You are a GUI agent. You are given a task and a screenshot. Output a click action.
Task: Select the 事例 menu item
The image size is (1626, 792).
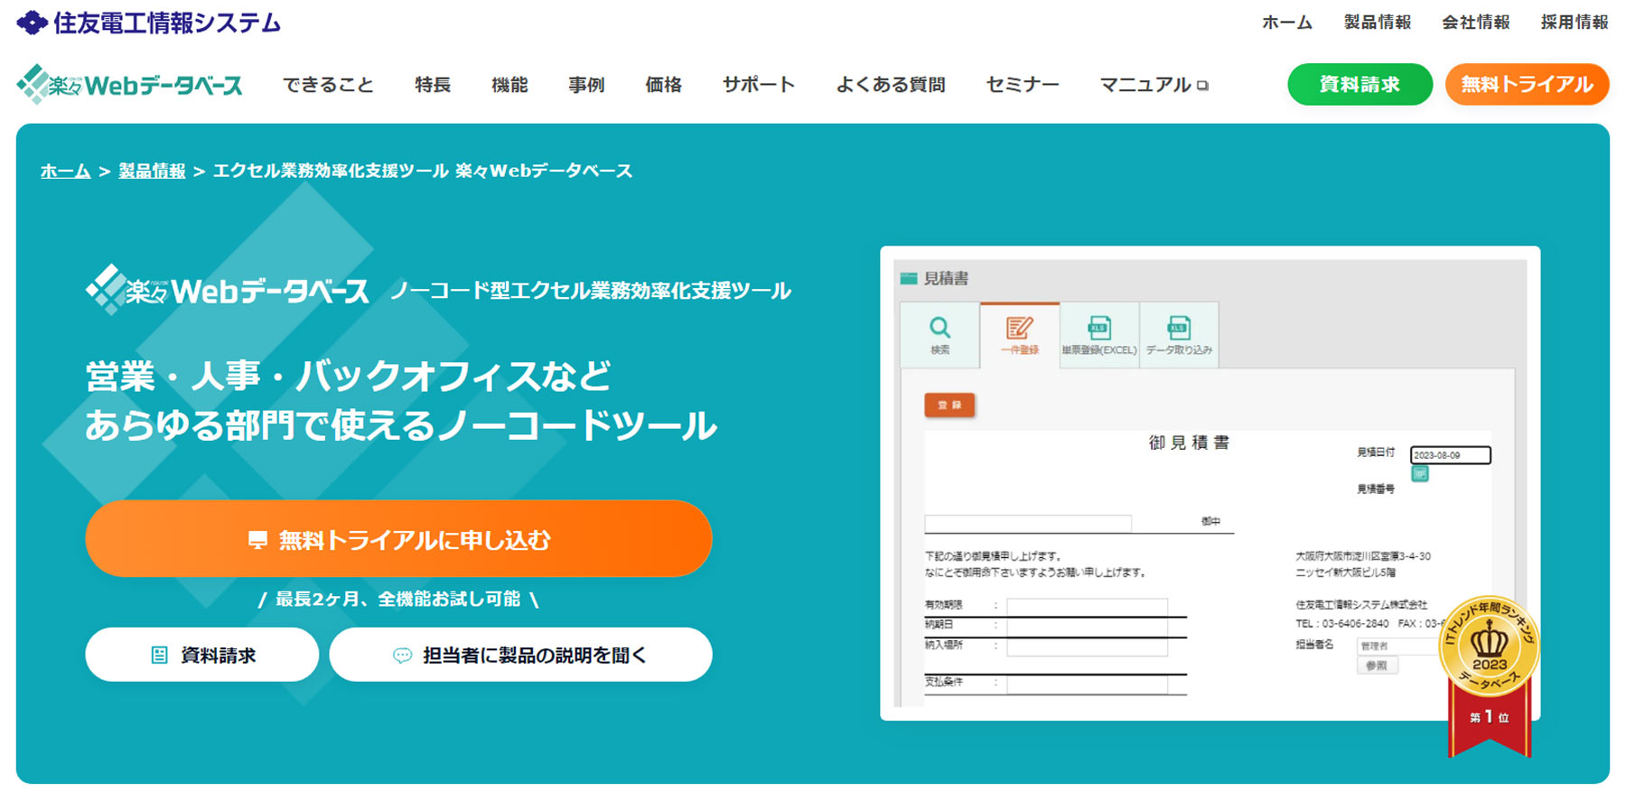click(586, 85)
